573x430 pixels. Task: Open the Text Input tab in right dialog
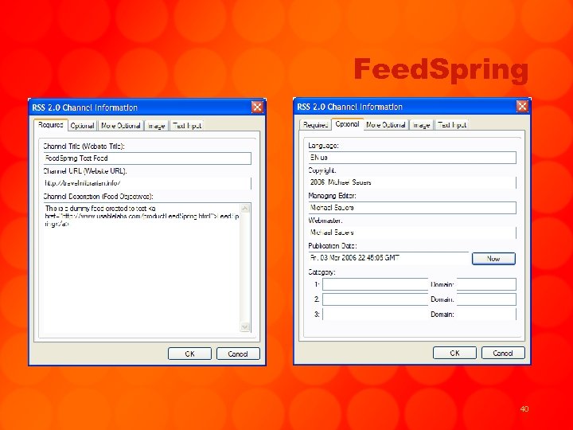452,125
